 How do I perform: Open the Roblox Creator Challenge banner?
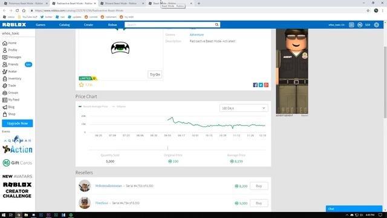17,190
